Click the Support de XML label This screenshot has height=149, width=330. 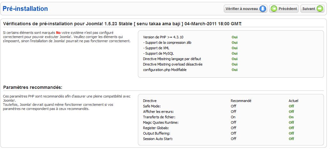[156, 48]
